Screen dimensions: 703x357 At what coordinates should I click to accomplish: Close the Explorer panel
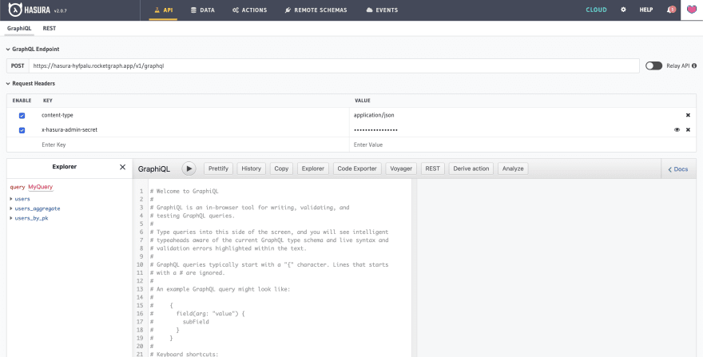[122, 167]
